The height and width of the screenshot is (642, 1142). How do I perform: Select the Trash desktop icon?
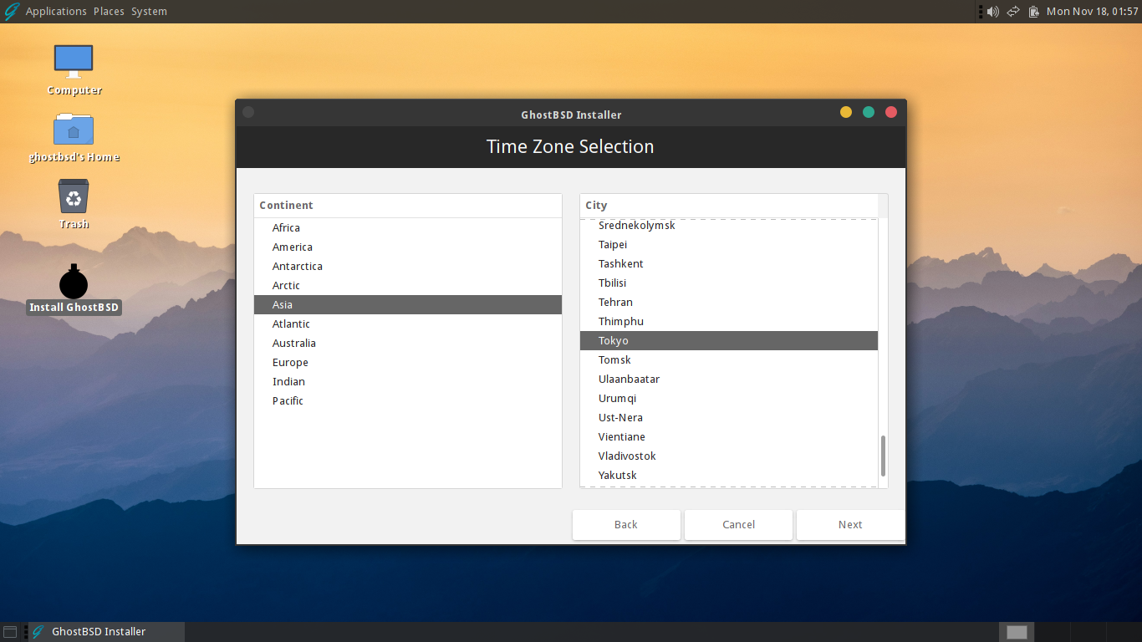74,204
